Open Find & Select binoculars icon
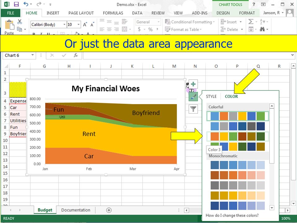Screen dimensions: 297x223 pyautogui.click(x=262, y=29)
